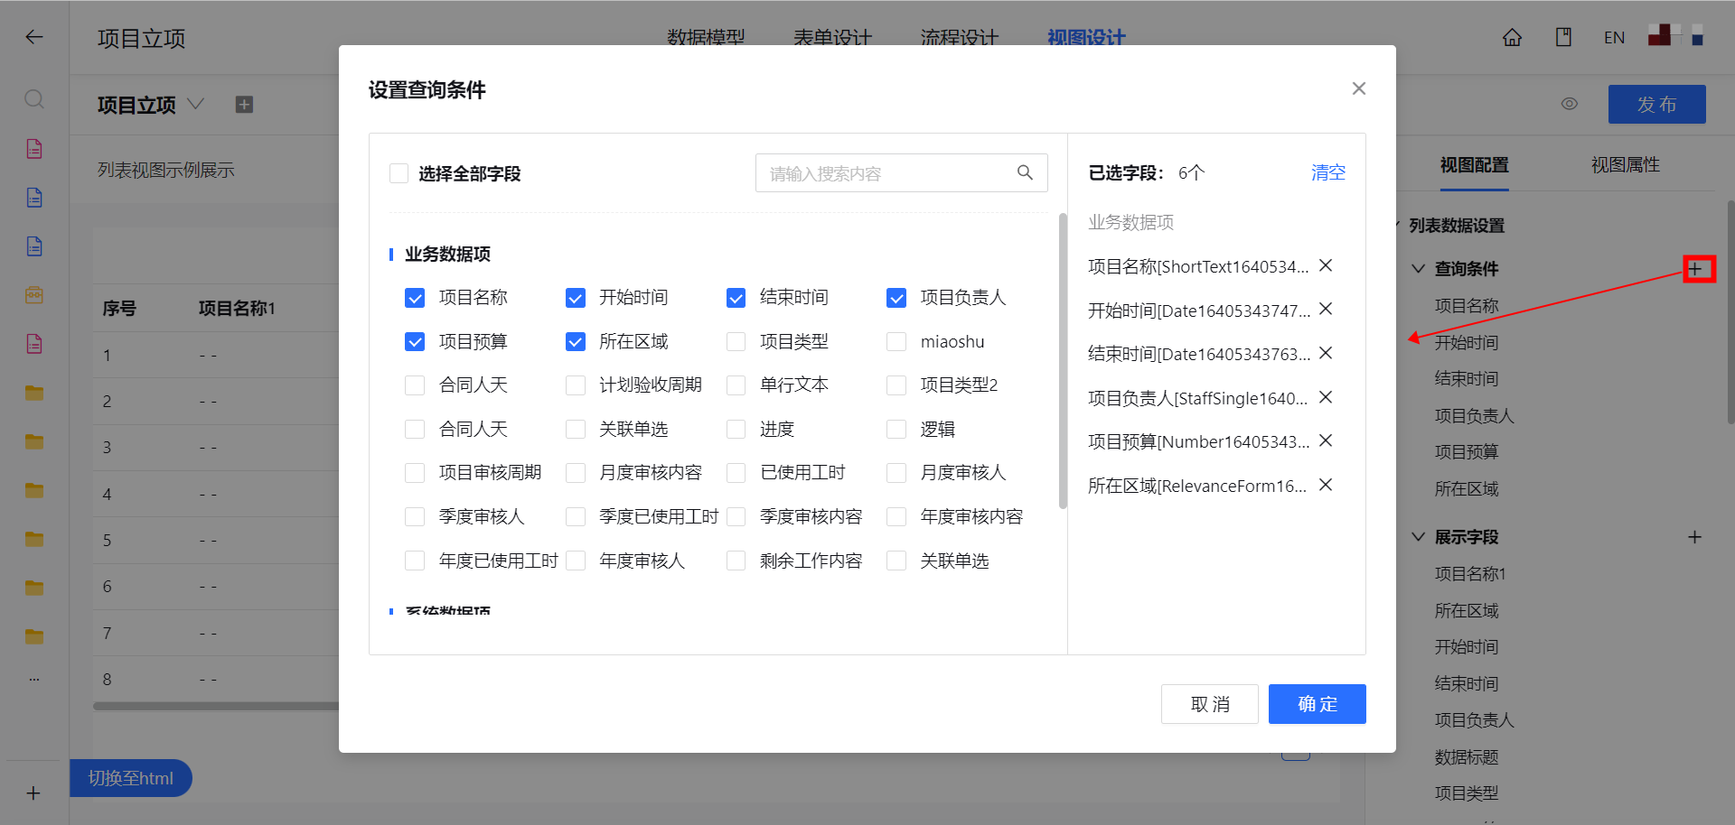
Task: Toggle the preview eye icon
Action: coord(1570,104)
